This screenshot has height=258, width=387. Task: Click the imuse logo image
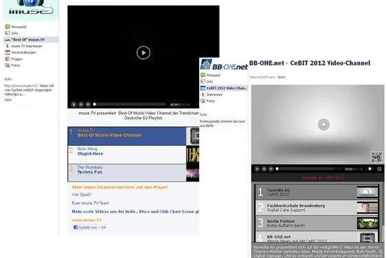[31, 10]
